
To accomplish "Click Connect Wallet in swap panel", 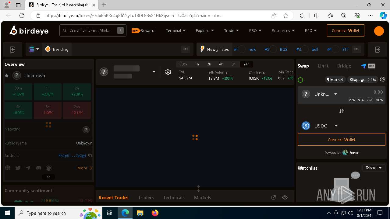I will click(342, 140).
